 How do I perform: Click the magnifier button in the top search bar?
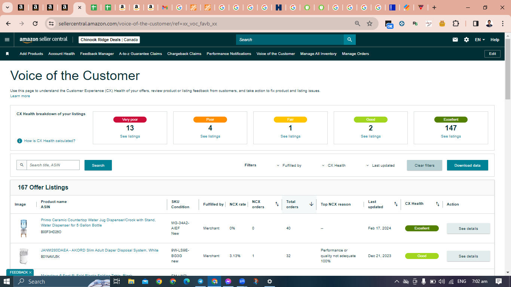click(349, 40)
